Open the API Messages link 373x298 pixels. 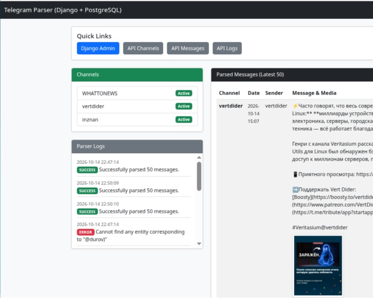click(x=188, y=48)
